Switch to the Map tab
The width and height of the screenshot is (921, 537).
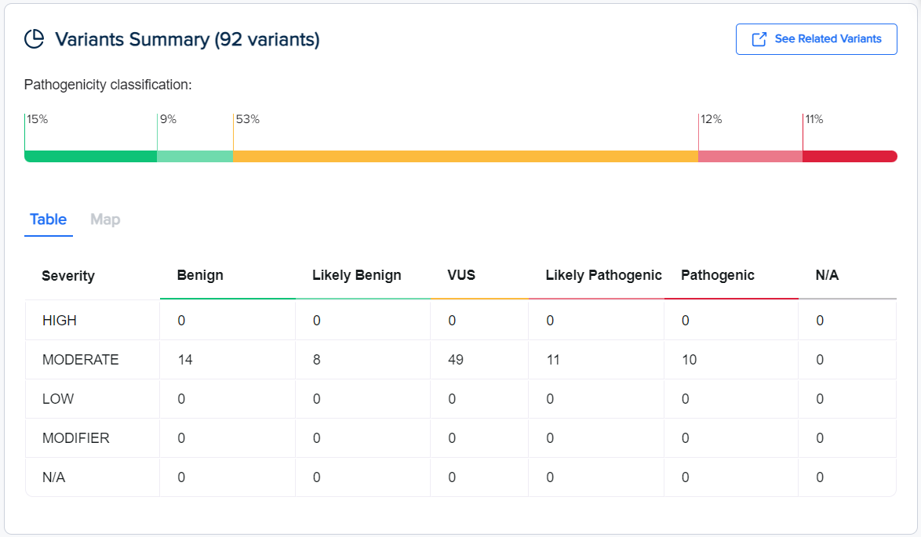pyautogui.click(x=105, y=220)
